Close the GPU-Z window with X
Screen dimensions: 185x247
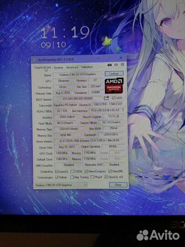tap(121, 58)
